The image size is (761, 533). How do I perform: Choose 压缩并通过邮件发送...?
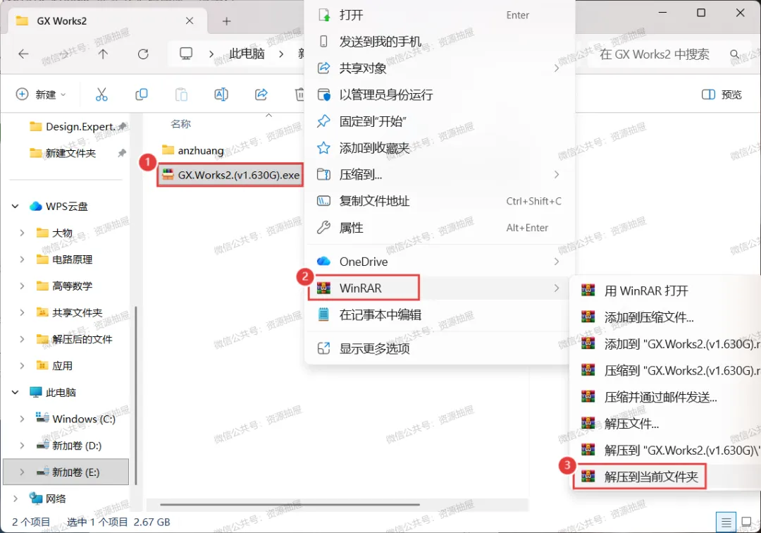(x=666, y=397)
